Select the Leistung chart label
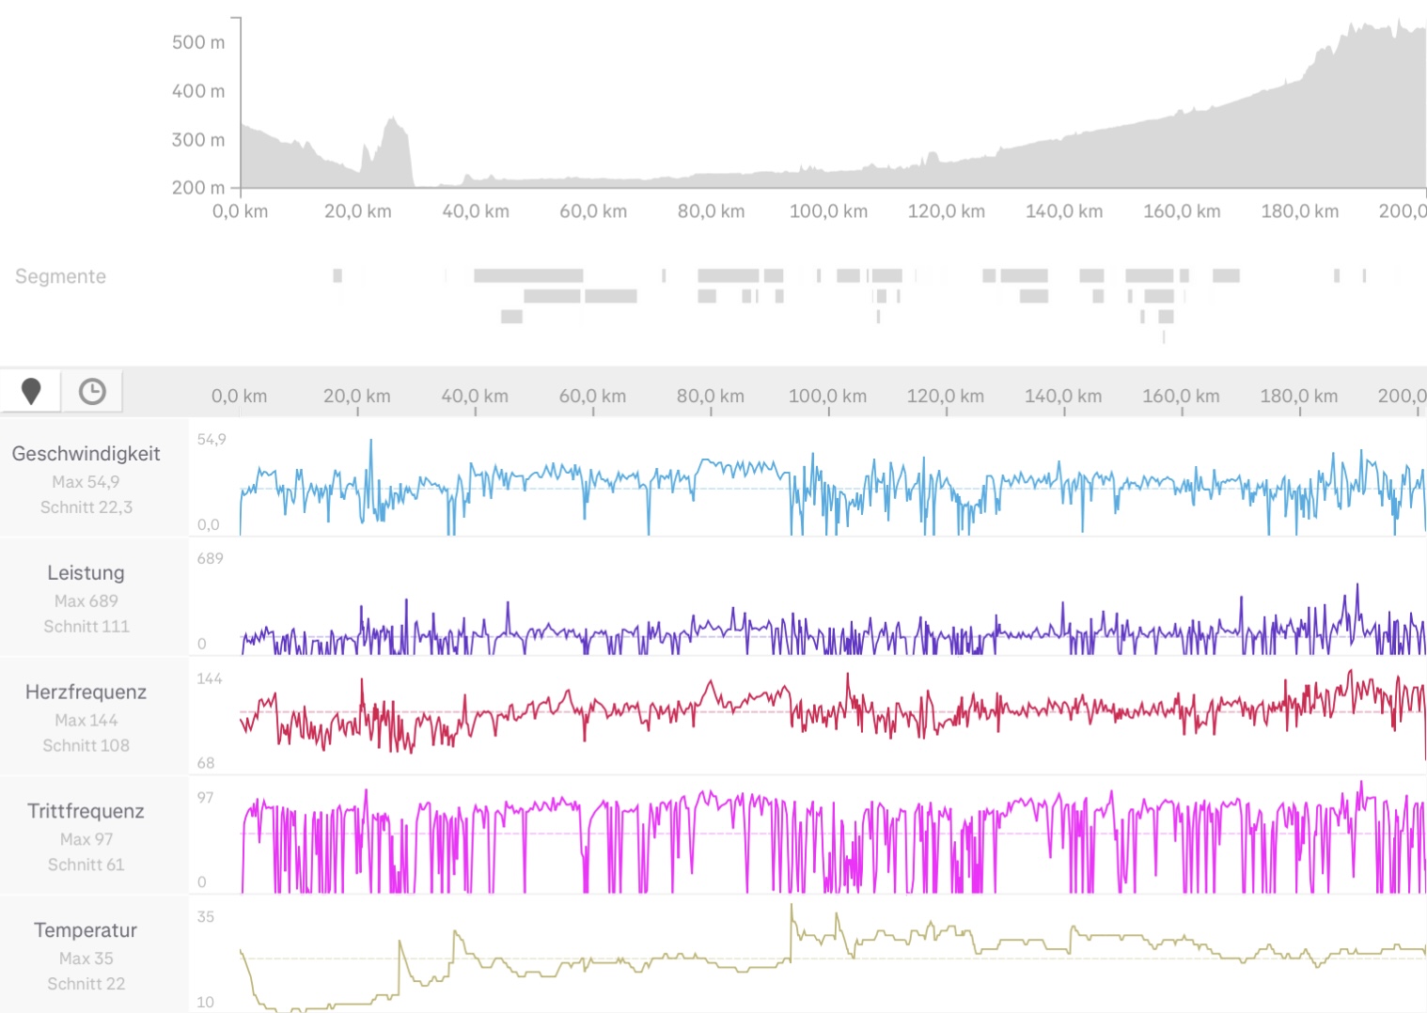This screenshot has width=1427, height=1013. [86, 573]
